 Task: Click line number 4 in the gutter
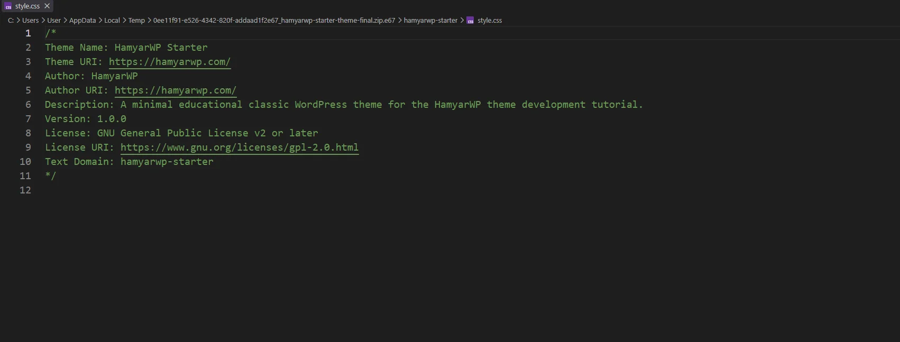(28, 76)
